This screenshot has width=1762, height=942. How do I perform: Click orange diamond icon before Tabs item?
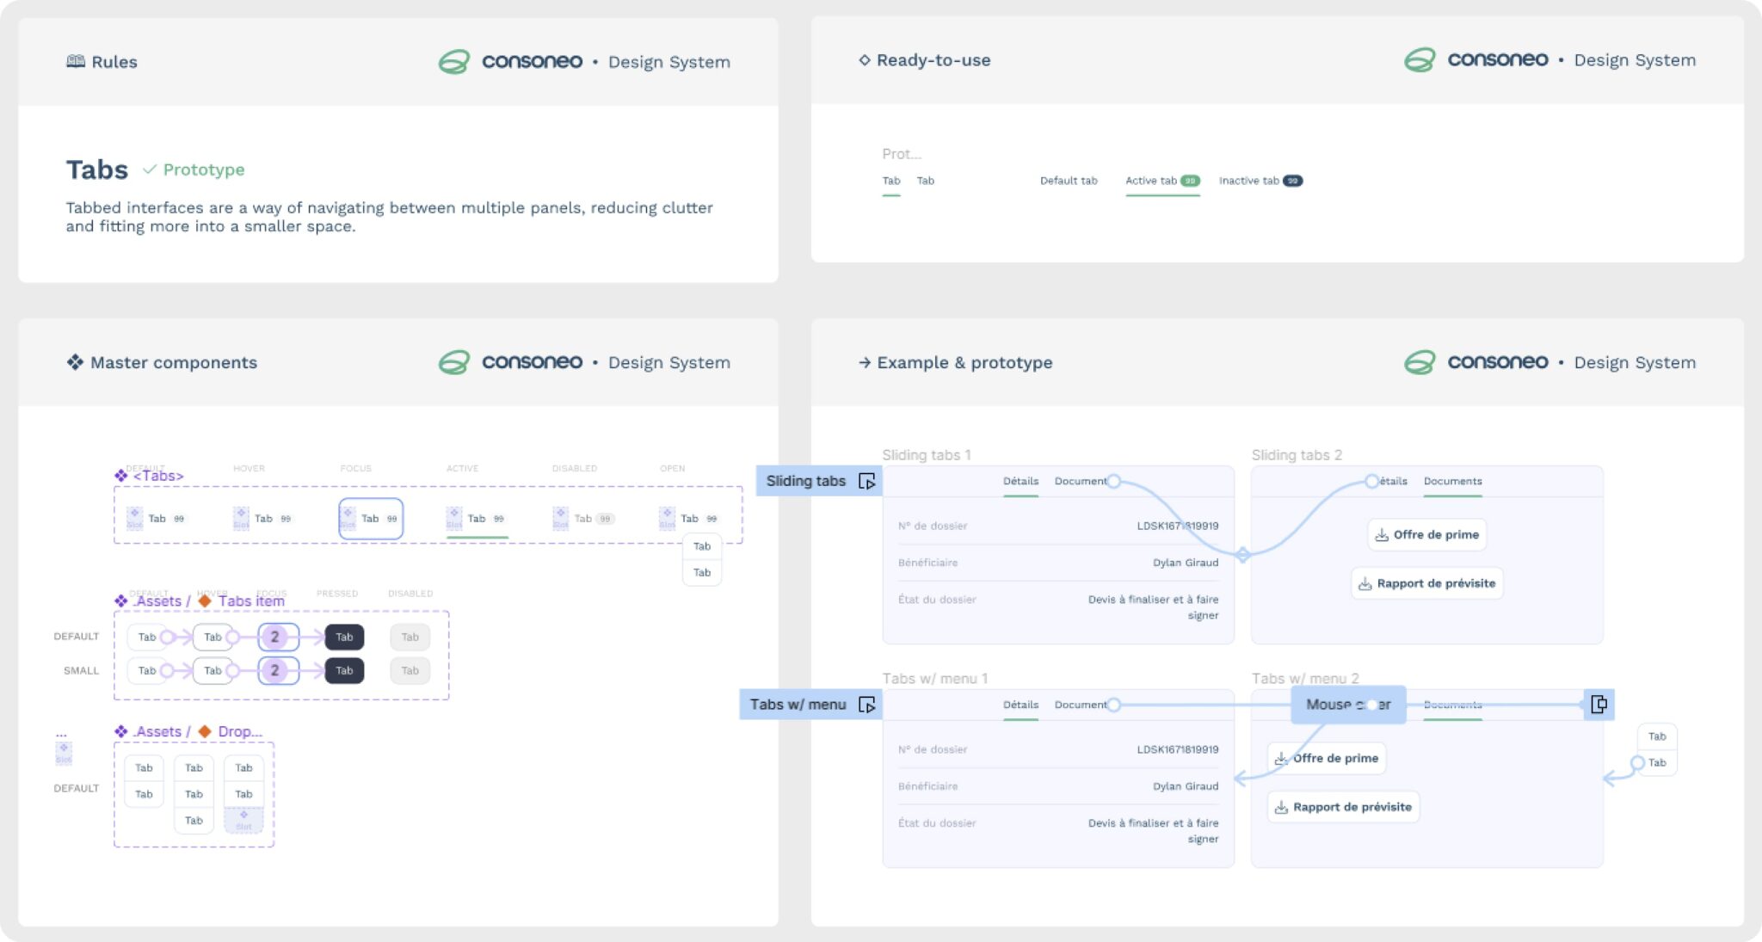(x=205, y=601)
